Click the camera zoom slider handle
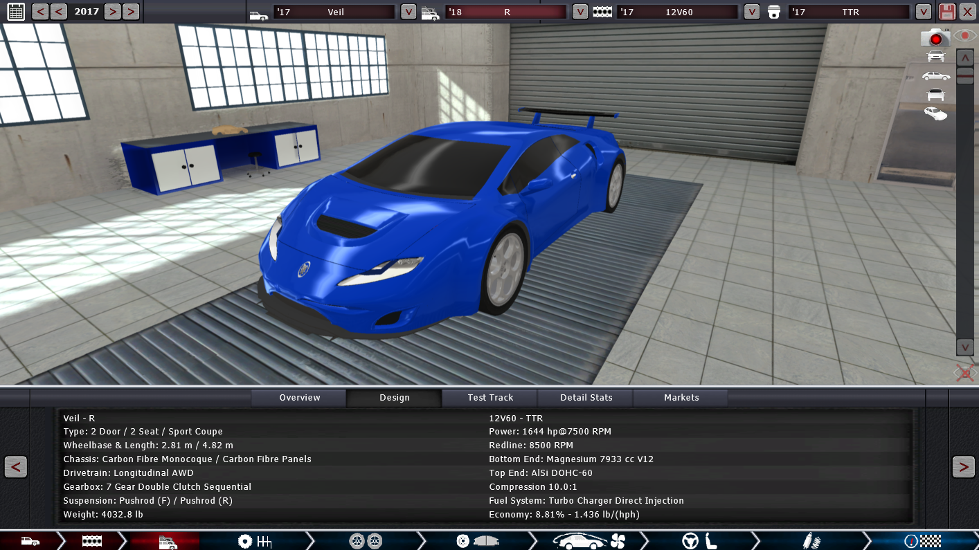Screen dimensions: 979x550 pos(965,75)
